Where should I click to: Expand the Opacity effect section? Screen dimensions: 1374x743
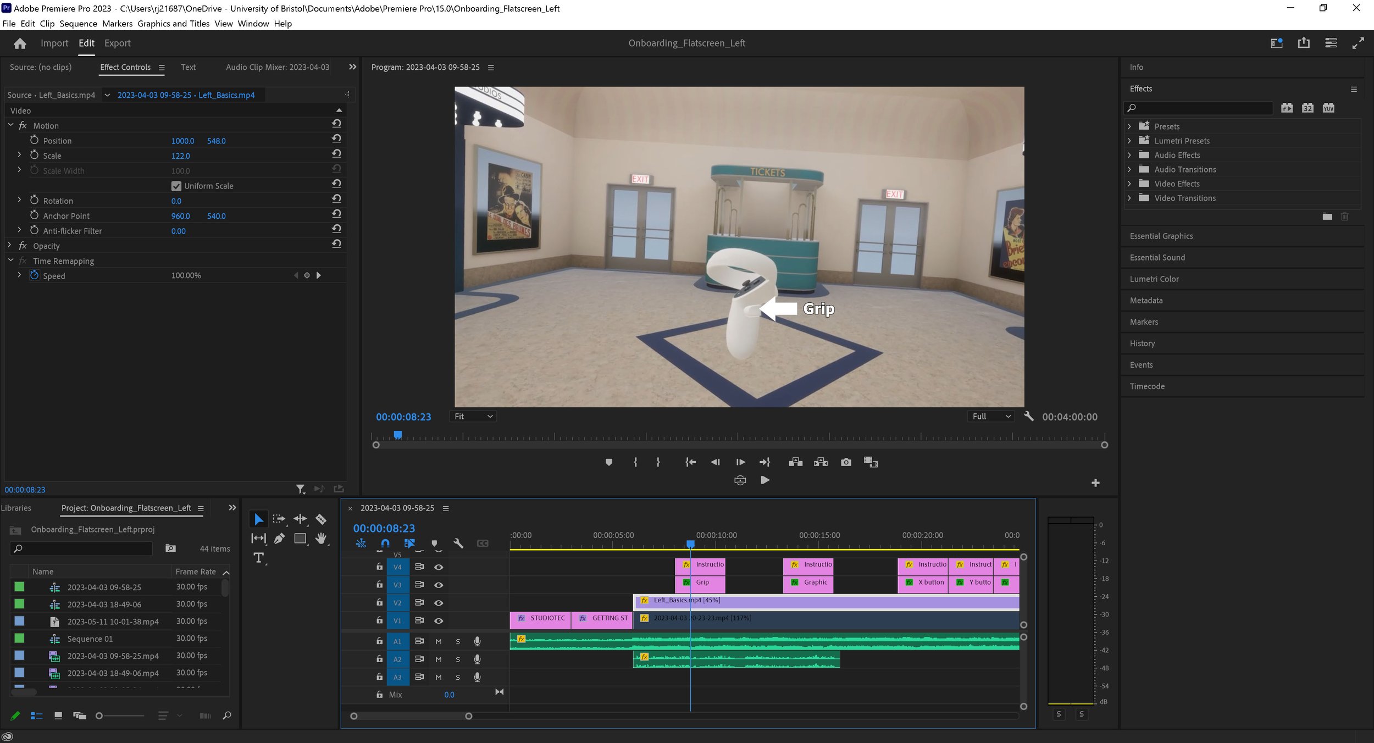coord(9,246)
